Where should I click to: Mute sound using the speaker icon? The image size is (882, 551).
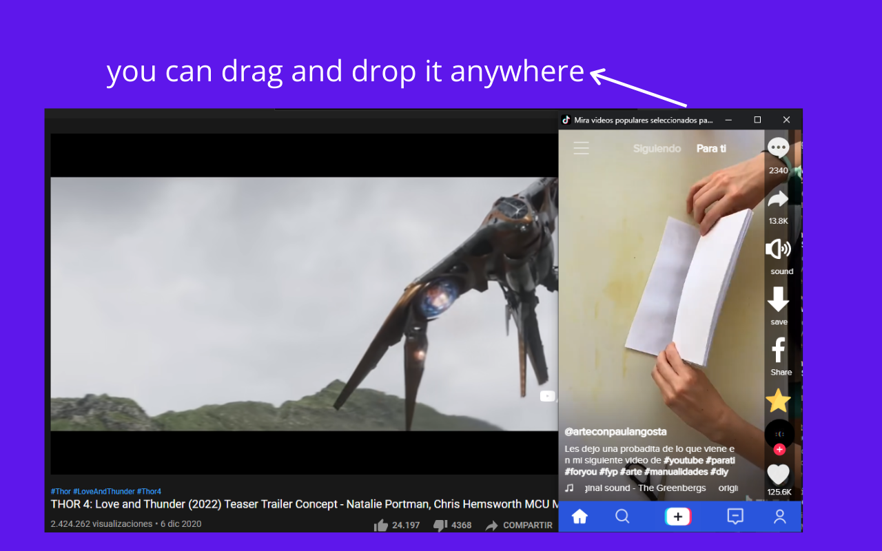click(x=778, y=249)
